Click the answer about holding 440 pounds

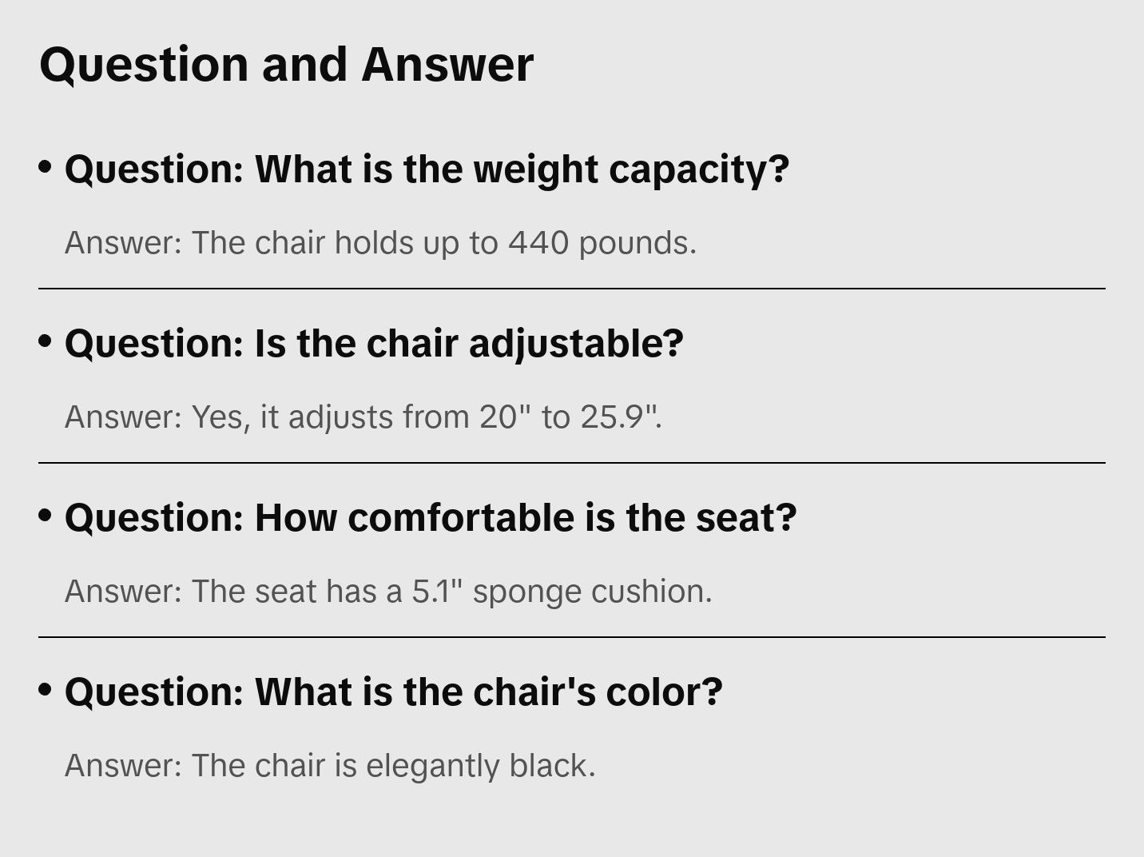[380, 243]
